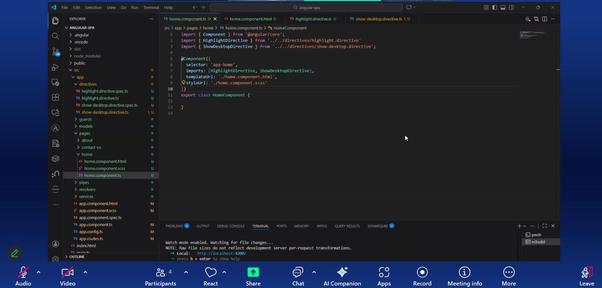Maximize the terminal panel size
602x288 pixels.
544,226
